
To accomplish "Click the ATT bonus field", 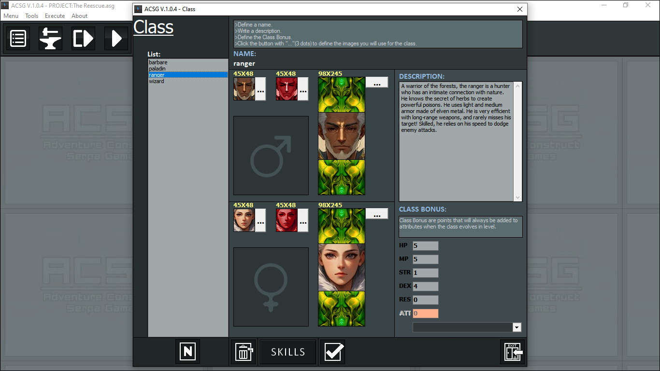I will (426, 313).
